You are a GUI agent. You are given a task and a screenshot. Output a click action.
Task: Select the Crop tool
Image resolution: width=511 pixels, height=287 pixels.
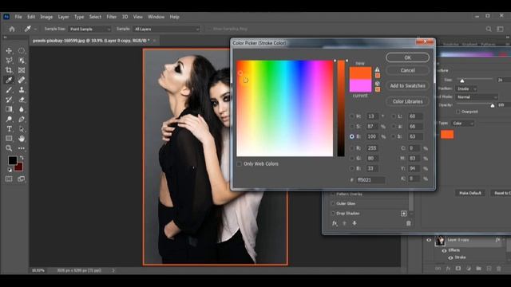9,70
